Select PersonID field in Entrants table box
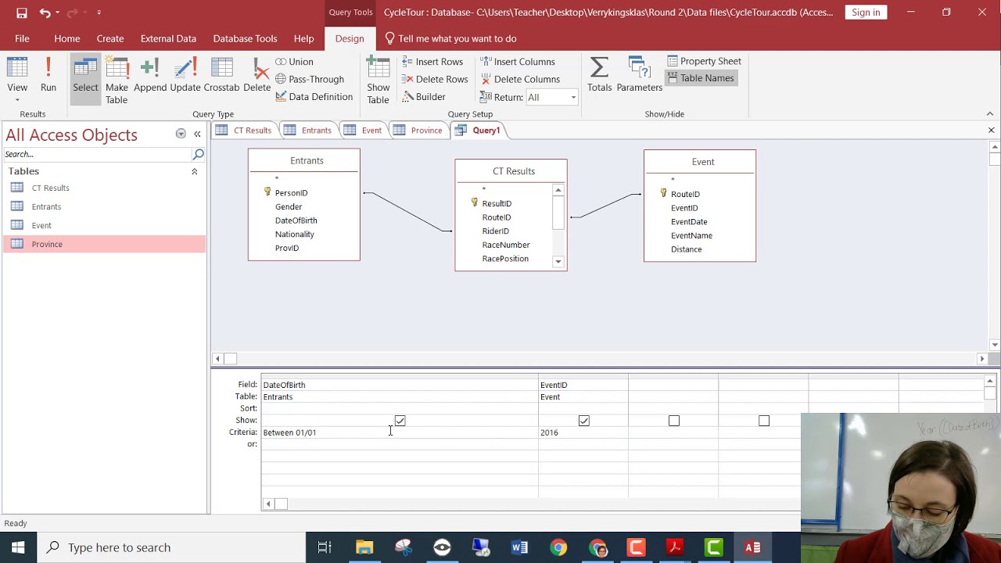The width and height of the screenshot is (1001, 563). click(291, 193)
